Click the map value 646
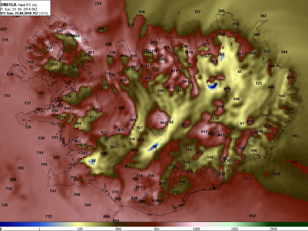 click(107, 217)
